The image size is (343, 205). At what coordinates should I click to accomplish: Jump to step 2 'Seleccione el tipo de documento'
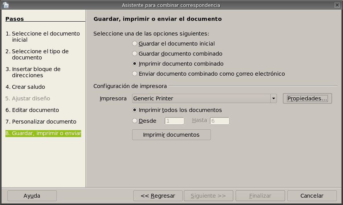point(40,54)
